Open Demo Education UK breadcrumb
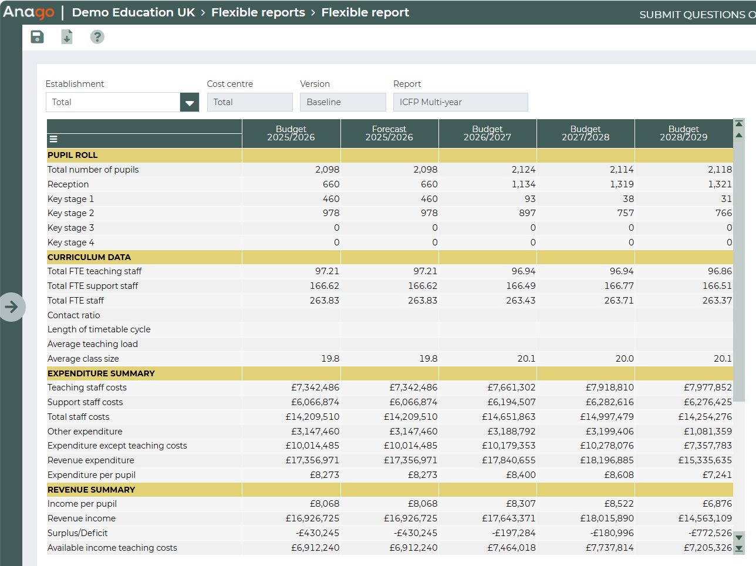This screenshot has width=756, height=566. pyautogui.click(x=133, y=12)
